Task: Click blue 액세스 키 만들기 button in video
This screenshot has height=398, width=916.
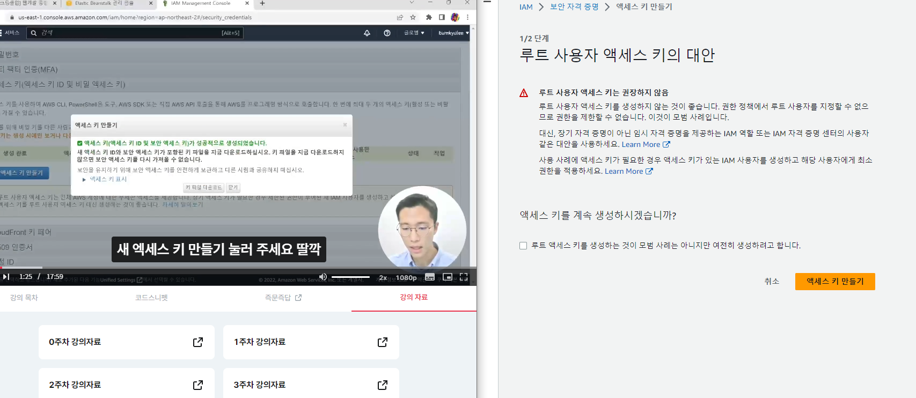Action: [24, 173]
